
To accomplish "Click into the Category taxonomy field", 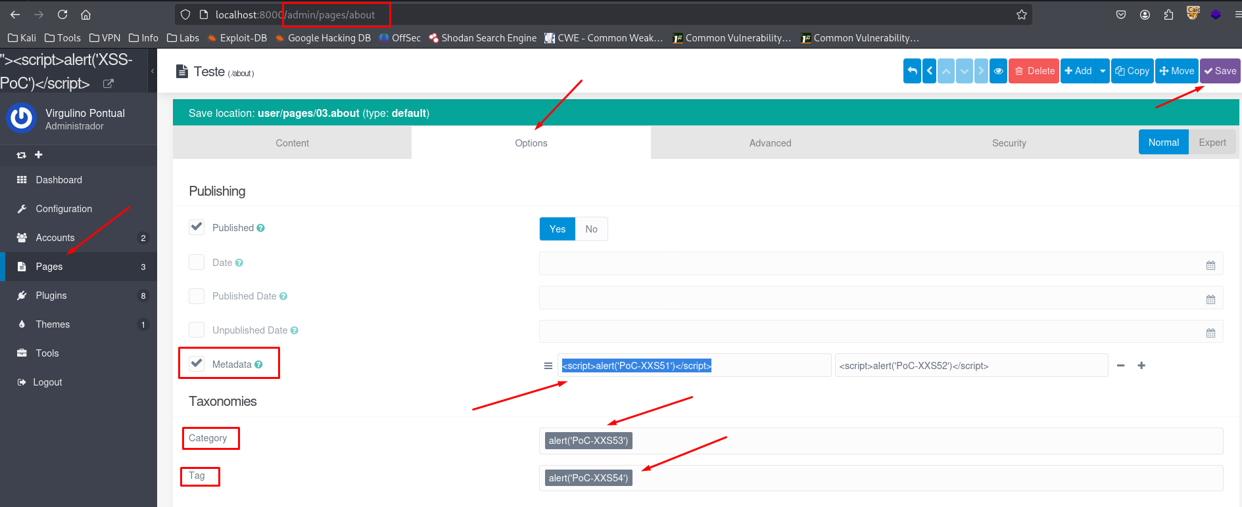I will pos(920,441).
